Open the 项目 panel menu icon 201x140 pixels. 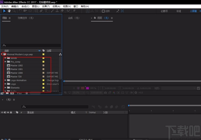click(x=10, y=18)
